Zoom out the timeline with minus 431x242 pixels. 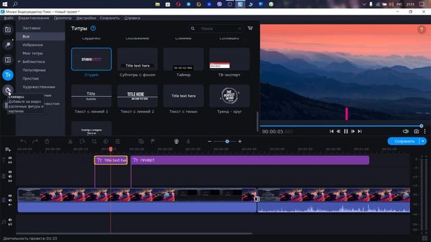209,141
